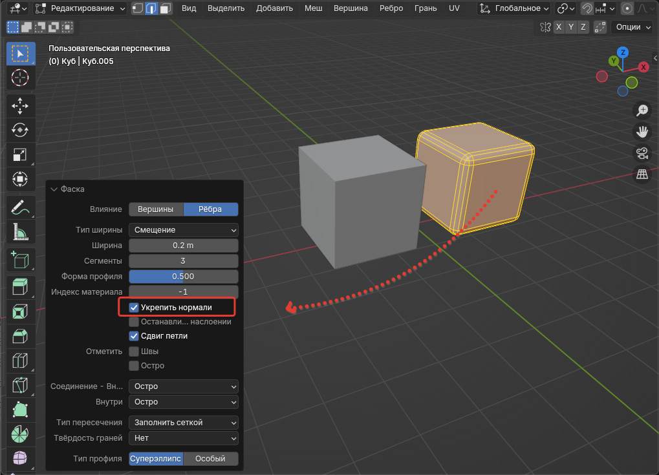
Task: Select the Measure ruler tool
Action: tap(20, 231)
